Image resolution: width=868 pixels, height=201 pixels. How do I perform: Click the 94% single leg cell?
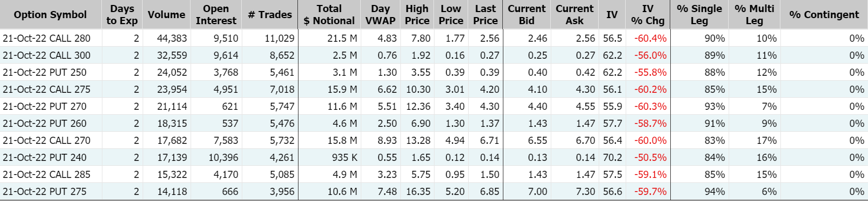coord(715,192)
